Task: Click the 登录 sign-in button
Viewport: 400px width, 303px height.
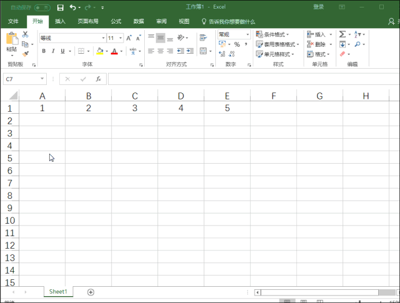Action: [318, 7]
